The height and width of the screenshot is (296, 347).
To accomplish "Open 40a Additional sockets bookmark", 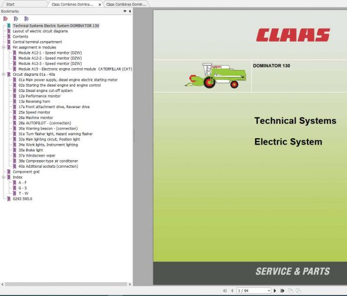I will (48, 166).
